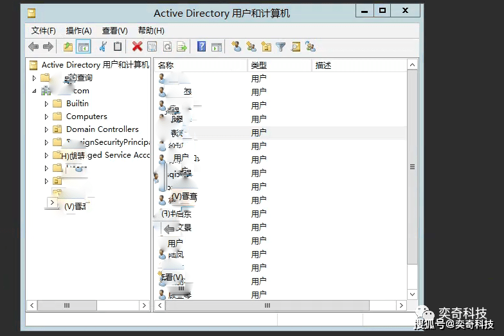The width and height of the screenshot is (504, 336).
Task: Expand the Builtin folder node
Action: 46,104
